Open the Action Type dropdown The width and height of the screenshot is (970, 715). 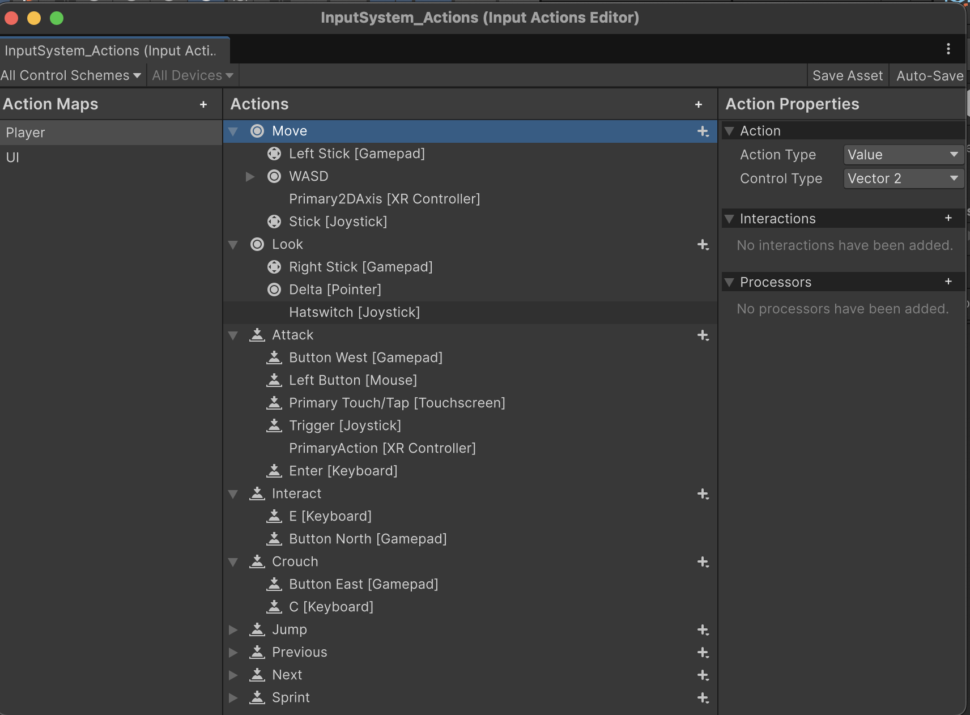click(902, 154)
